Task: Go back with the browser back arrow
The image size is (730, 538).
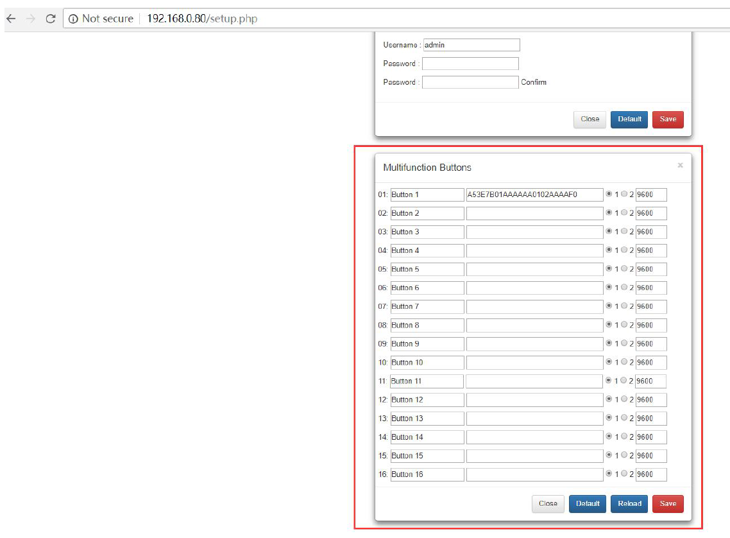Action: 11,19
